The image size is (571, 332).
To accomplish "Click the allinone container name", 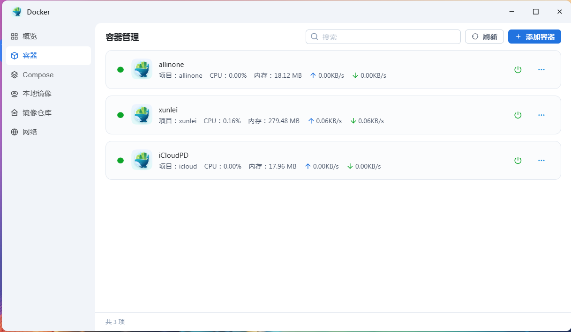I will [172, 65].
